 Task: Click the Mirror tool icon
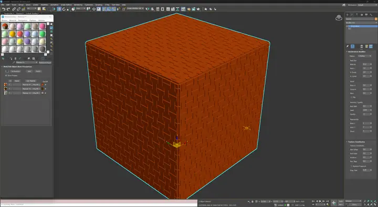pos(148,9)
